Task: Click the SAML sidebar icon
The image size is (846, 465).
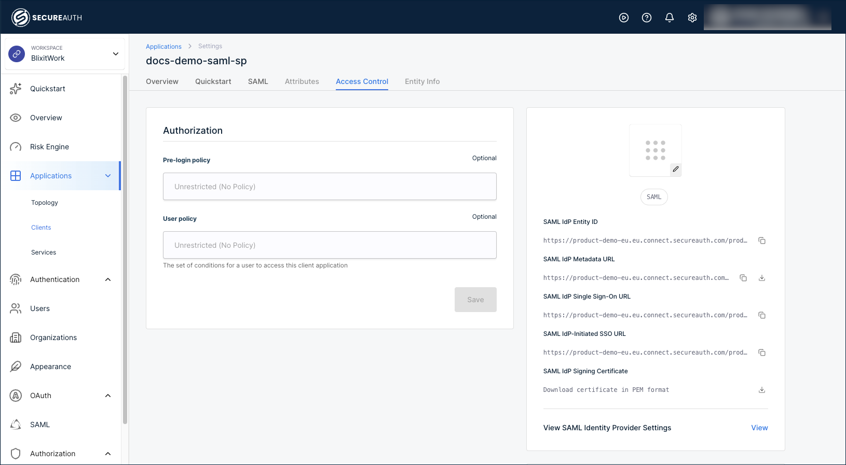Action: [16, 425]
